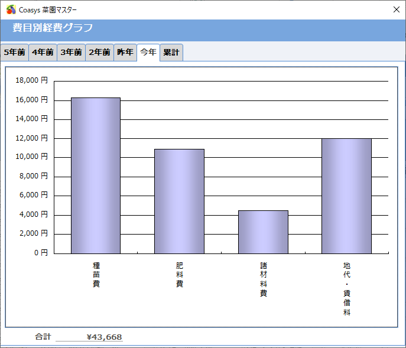The width and height of the screenshot is (406, 348).
Task: Show the 昨年 tab
Action: point(125,53)
